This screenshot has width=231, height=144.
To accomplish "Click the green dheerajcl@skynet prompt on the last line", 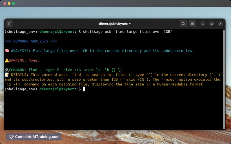I will click(57, 89).
